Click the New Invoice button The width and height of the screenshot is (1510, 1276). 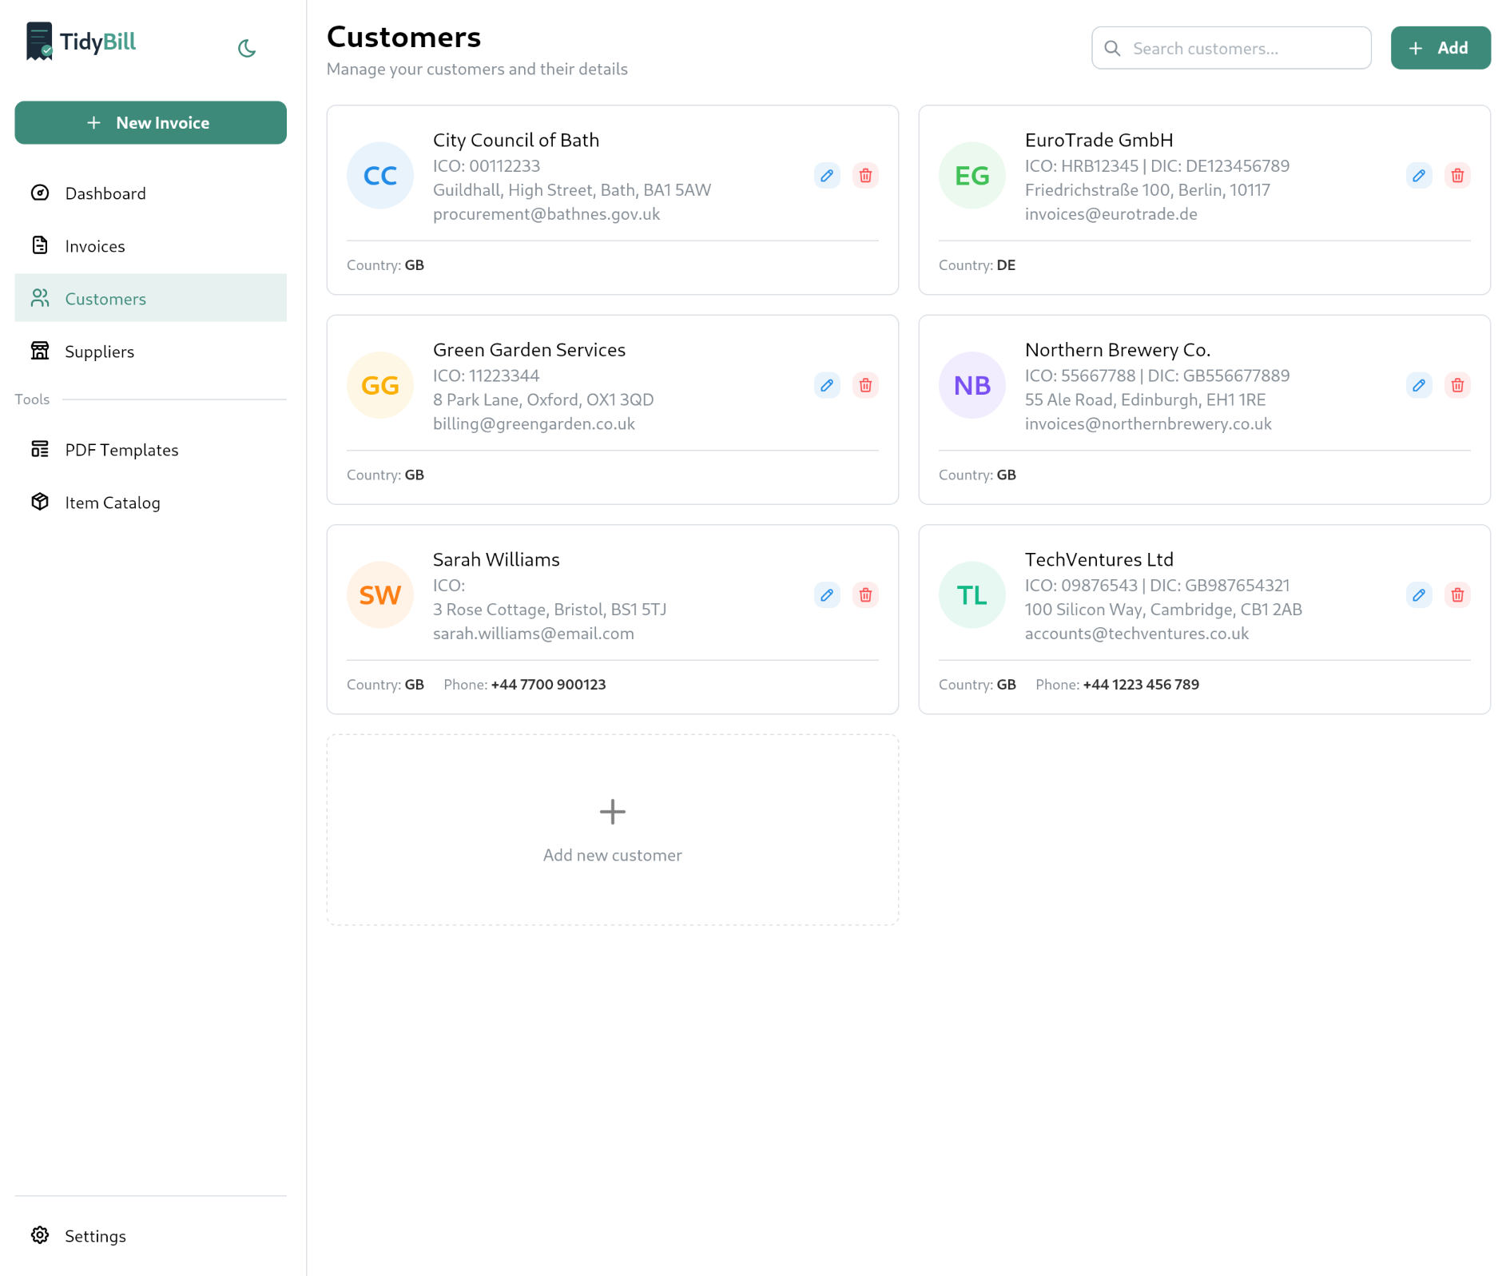pyautogui.click(x=150, y=123)
